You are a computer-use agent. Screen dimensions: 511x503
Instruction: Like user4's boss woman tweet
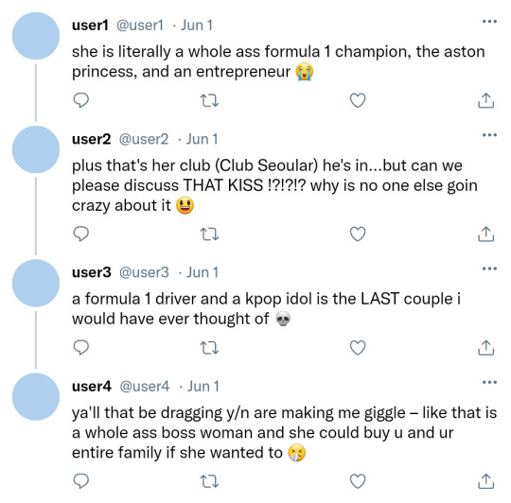pyautogui.click(x=358, y=481)
